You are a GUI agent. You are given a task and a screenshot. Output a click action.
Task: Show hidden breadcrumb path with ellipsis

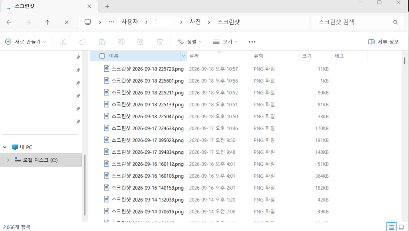pos(111,22)
